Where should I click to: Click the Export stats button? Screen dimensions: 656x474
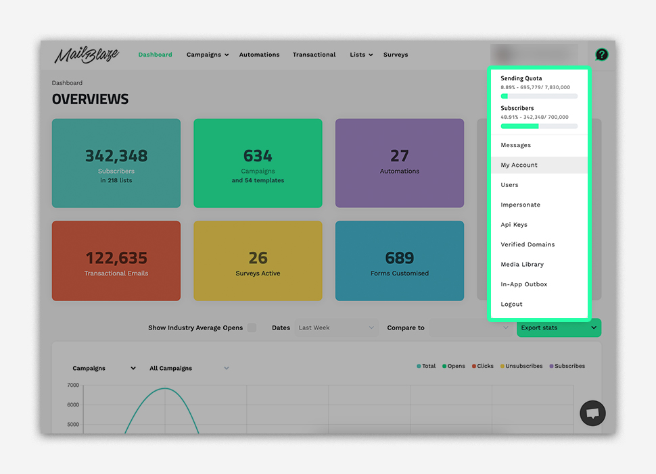pos(559,328)
